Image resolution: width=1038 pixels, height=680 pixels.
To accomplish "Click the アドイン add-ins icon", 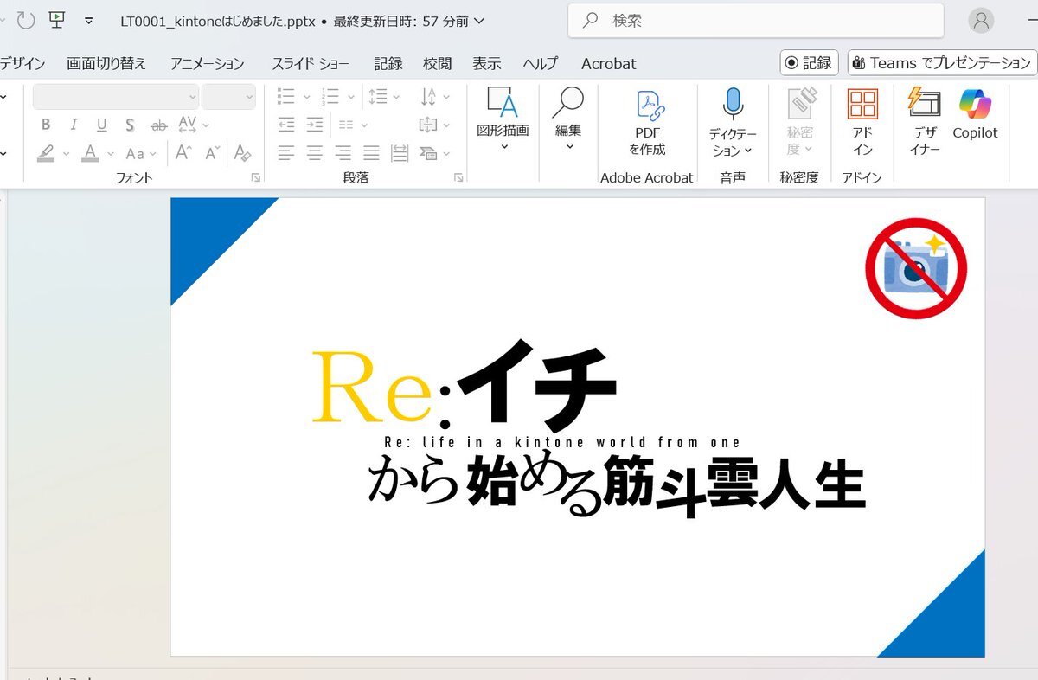I will coord(862,106).
